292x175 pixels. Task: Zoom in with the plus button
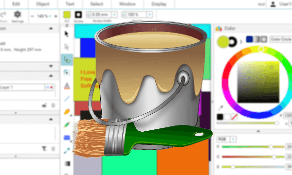55,16
